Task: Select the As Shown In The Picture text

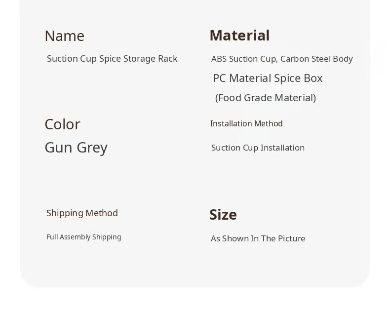Action: click(x=258, y=238)
